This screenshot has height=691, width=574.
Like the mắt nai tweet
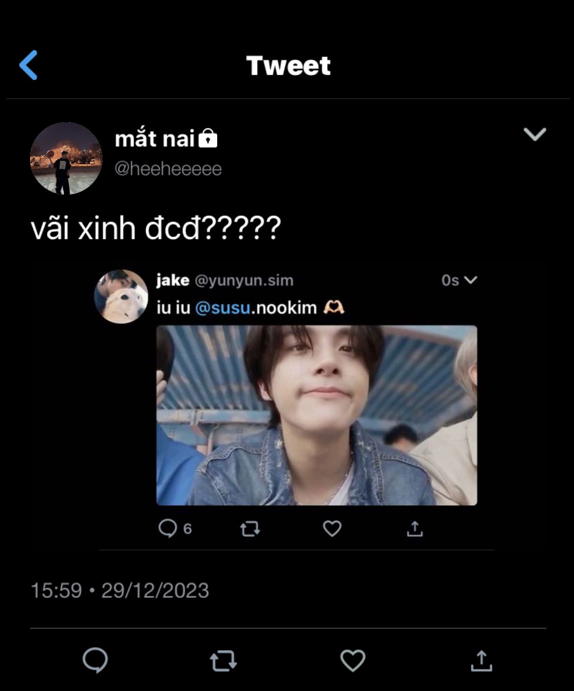[x=353, y=660]
